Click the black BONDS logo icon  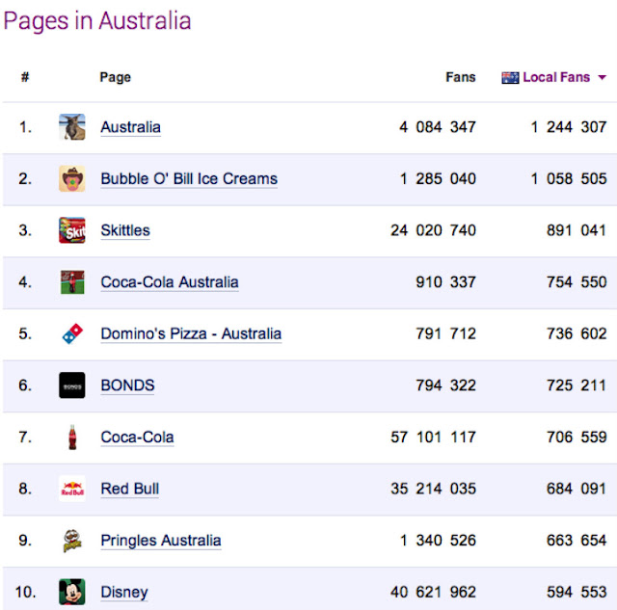(x=71, y=385)
